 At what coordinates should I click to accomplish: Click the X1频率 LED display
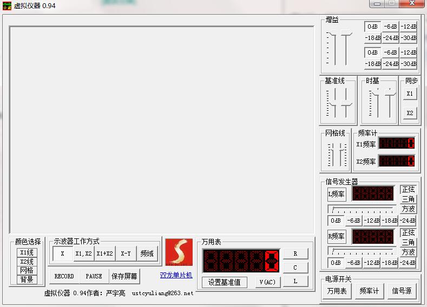pyautogui.click(x=397, y=143)
